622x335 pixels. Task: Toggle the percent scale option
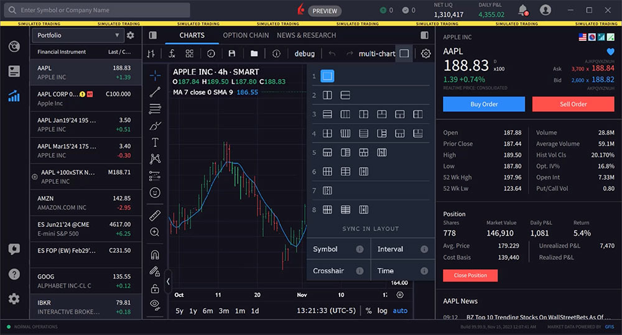coord(369,310)
